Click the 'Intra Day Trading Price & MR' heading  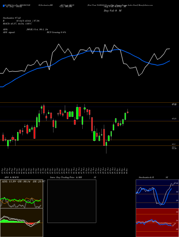tap(66, 177)
